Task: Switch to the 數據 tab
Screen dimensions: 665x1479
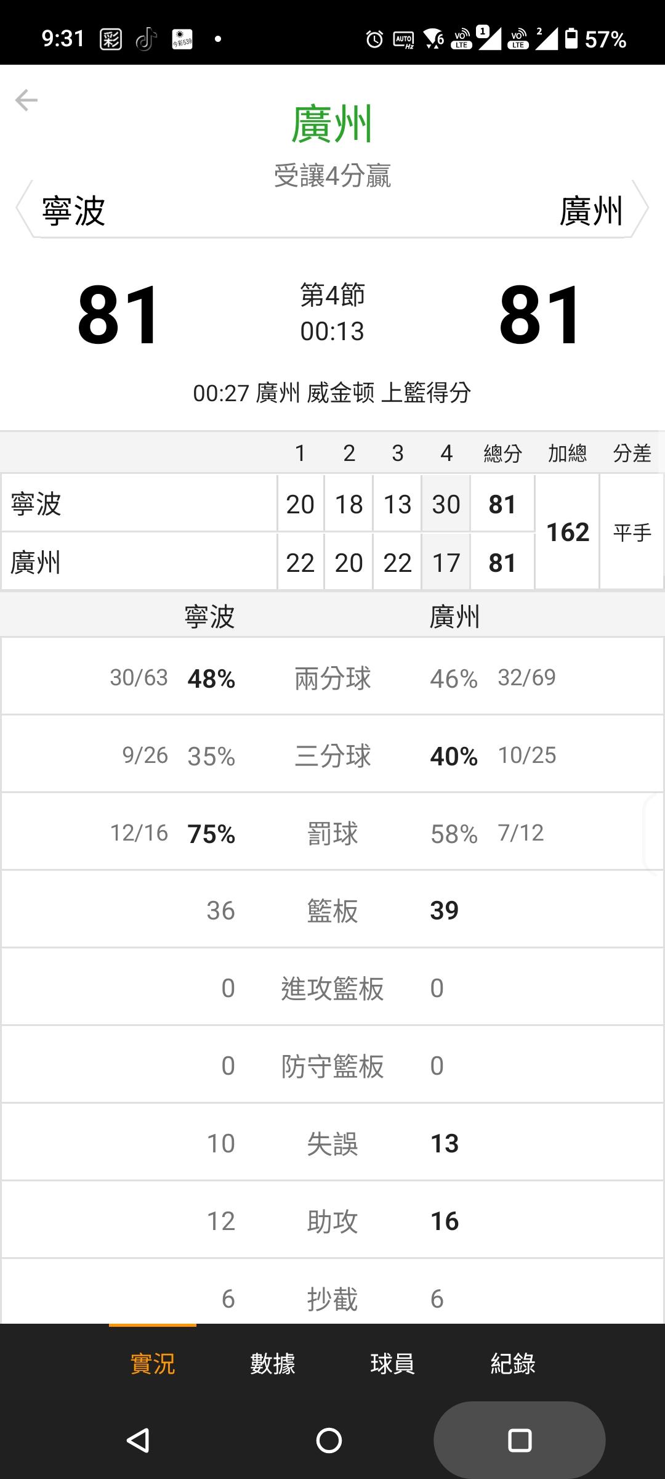Action: (x=272, y=1363)
